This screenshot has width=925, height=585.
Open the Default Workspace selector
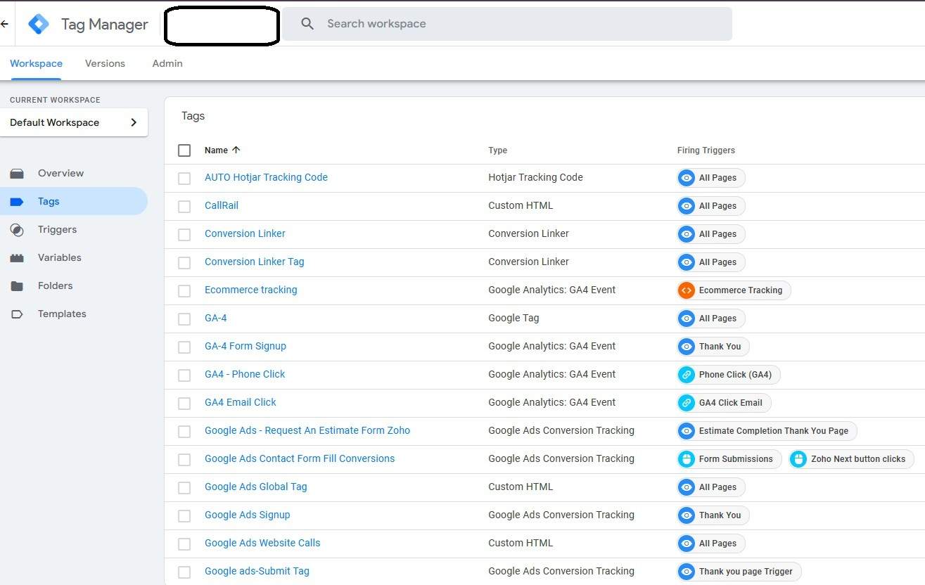[74, 122]
